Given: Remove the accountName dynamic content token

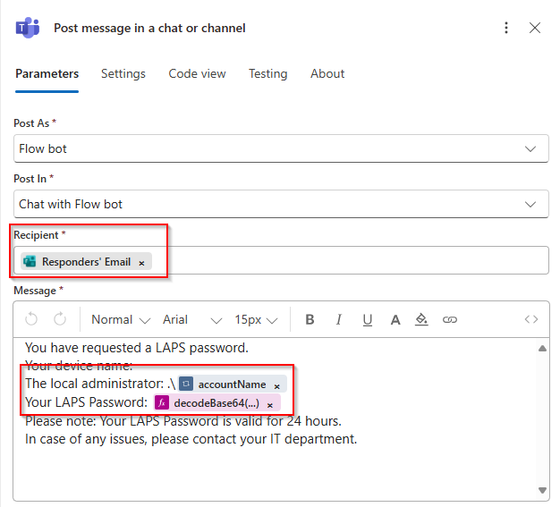Looking at the screenshot, I should (276, 385).
